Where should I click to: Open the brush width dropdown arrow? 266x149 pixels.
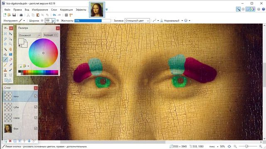(53, 21)
